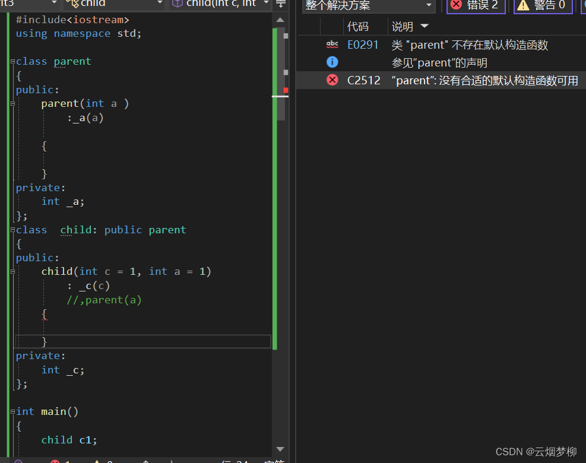The width and height of the screenshot is (586, 463).
Task: Click the IntelliSense abc icon for E0291
Action: tap(332, 45)
